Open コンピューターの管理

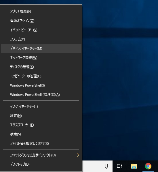click(x=41, y=76)
